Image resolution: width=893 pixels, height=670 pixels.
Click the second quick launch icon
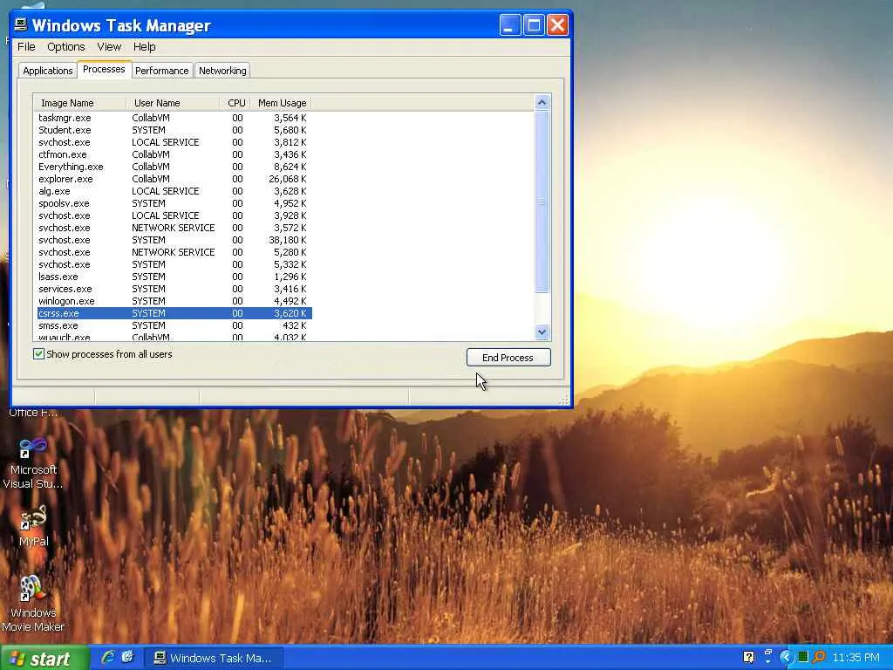tap(127, 657)
